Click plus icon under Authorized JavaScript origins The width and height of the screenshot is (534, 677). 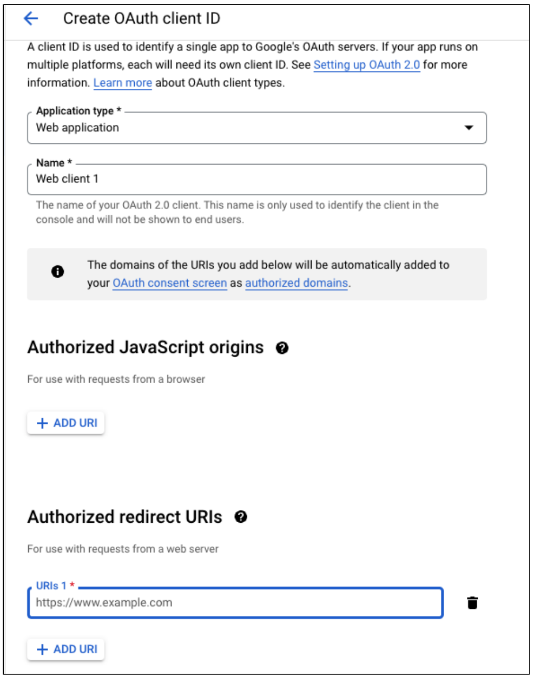coord(42,423)
